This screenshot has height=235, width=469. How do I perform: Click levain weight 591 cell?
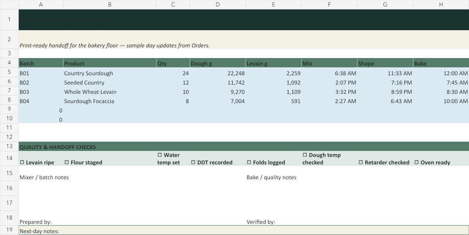[274, 100]
